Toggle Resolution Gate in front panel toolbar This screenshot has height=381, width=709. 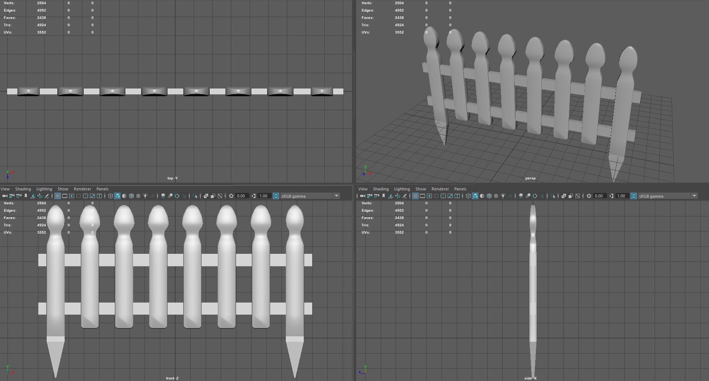pyautogui.click(x=71, y=196)
